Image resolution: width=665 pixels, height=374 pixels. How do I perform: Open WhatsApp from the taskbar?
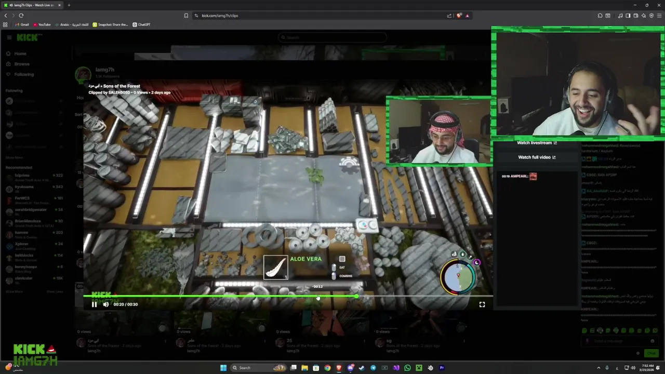pos(407,368)
